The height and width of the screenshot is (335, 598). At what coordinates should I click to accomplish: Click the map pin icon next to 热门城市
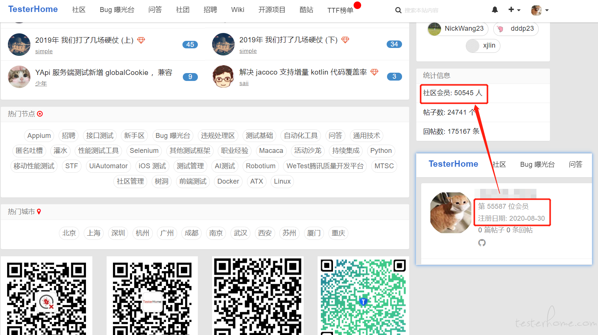pyautogui.click(x=39, y=212)
